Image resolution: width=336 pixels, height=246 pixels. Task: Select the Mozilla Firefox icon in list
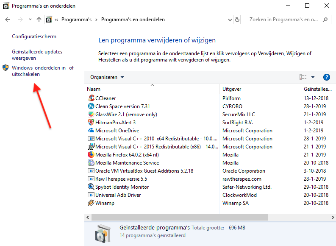pyautogui.click(x=91, y=155)
